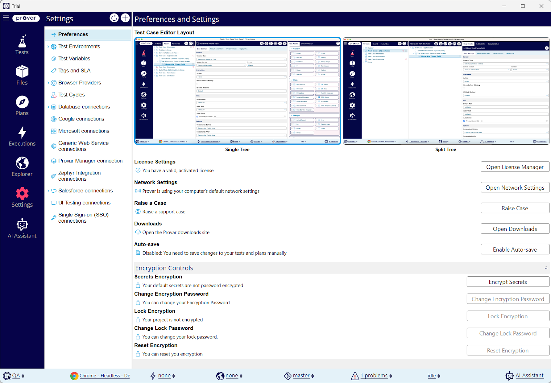Select Microsoft connections item
This screenshot has width=551, height=383.
coord(84,131)
